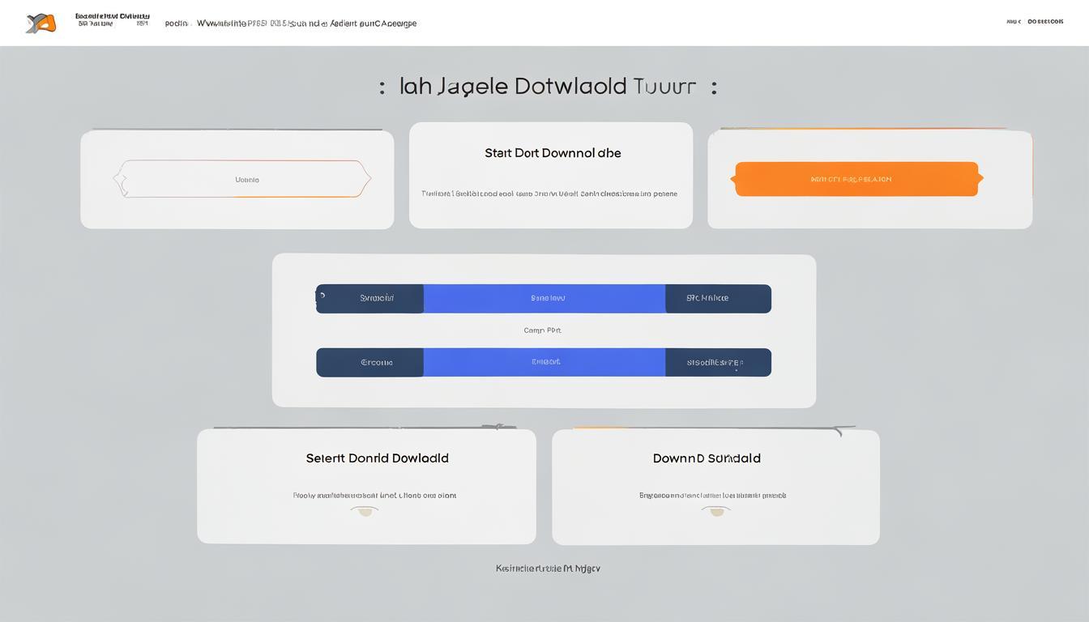The image size is (1089, 622).
Task: Select the 'podin' menu item in the header
Action: [x=175, y=23]
